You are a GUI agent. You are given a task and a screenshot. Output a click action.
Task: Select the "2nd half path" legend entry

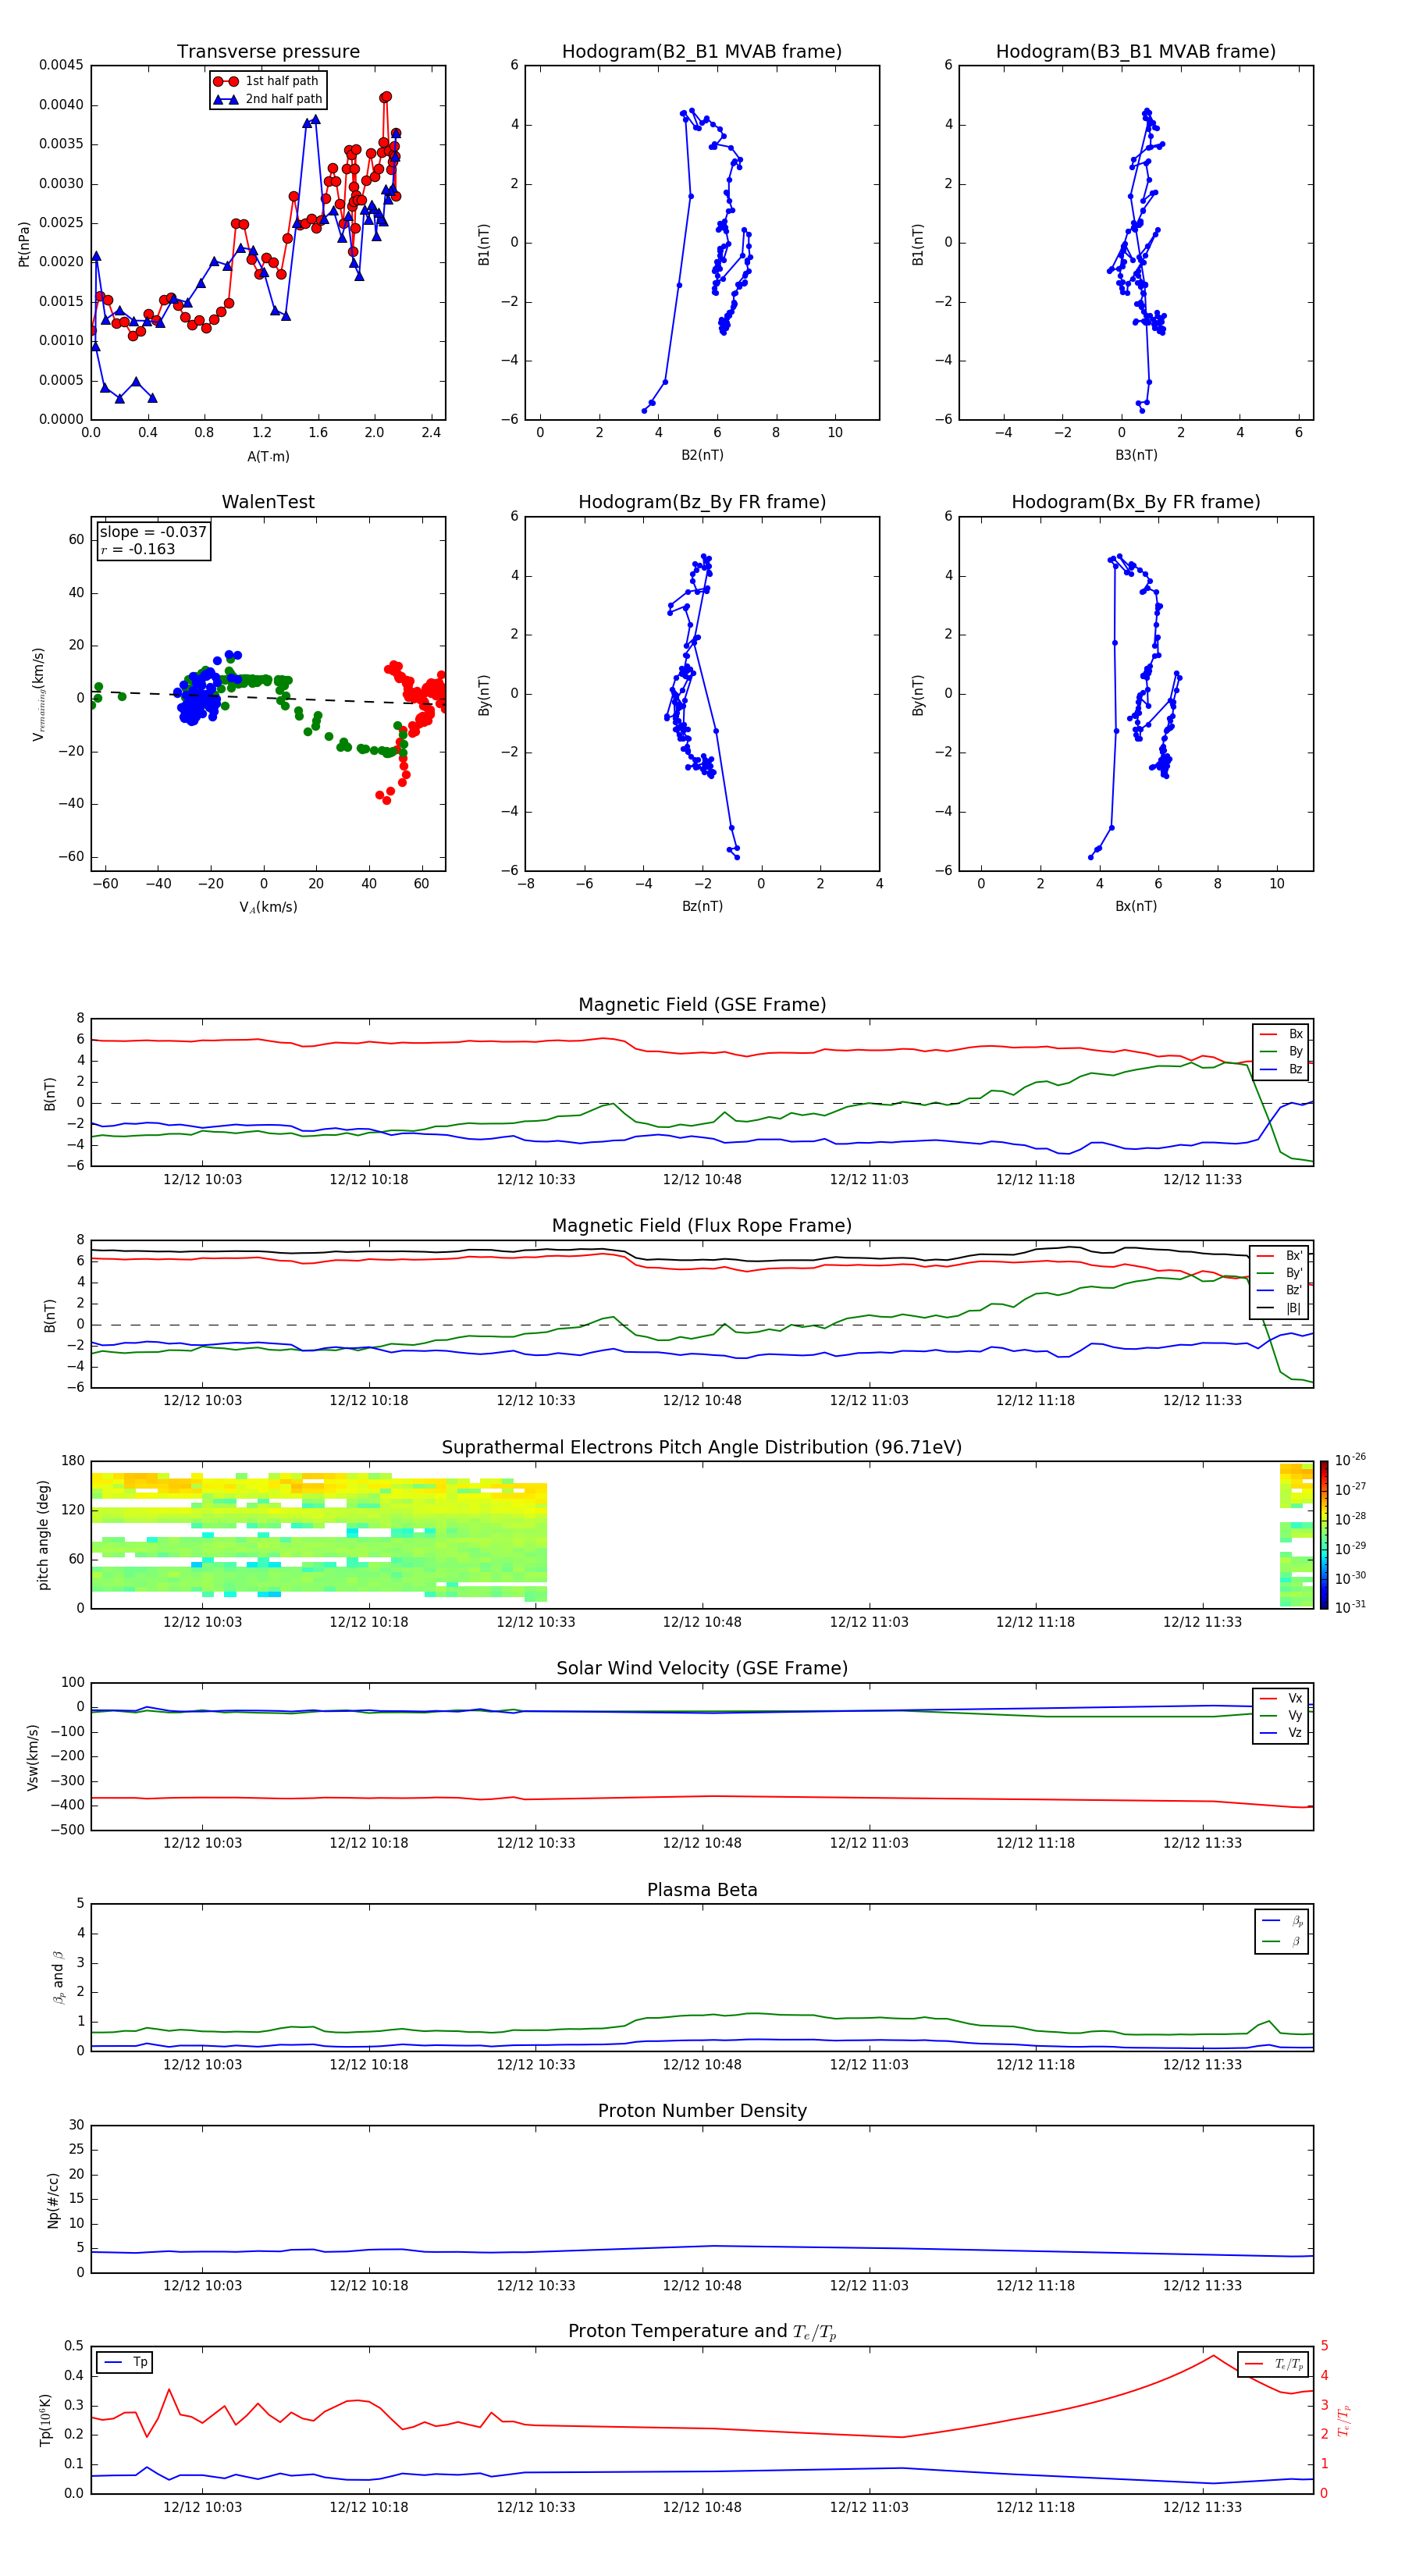point(268,99)
